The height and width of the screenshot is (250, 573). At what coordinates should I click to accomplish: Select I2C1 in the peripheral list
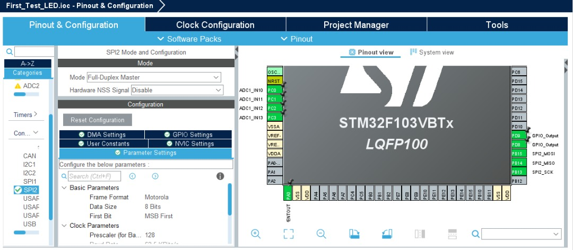pos(30,164)
